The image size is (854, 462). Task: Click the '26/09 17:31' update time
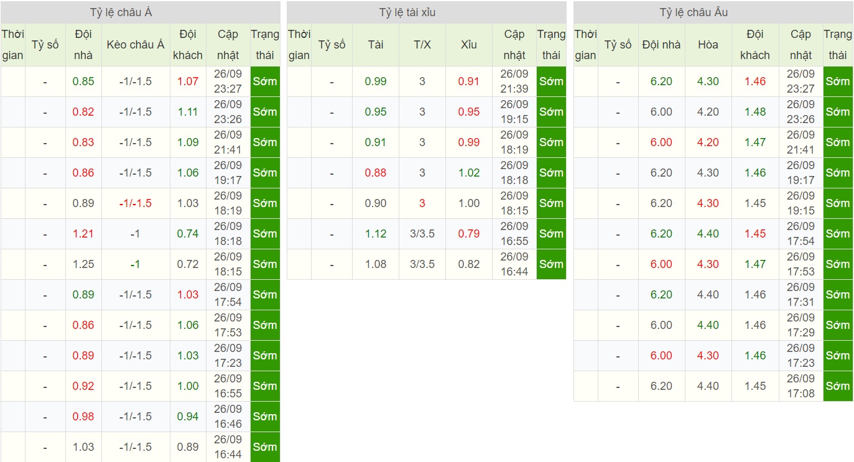801,295
